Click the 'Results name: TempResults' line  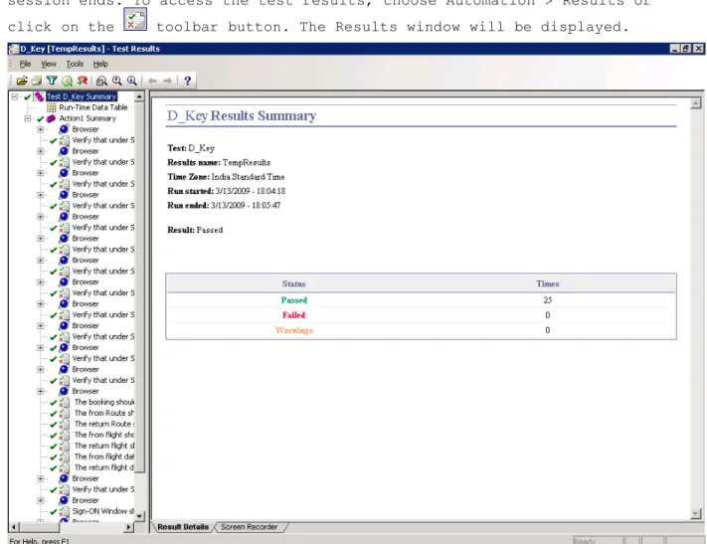(219, 162)
